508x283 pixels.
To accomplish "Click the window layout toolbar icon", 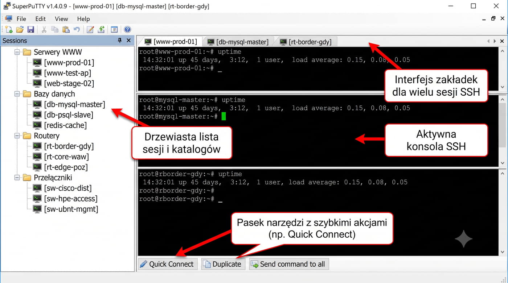I will [114, 30].
